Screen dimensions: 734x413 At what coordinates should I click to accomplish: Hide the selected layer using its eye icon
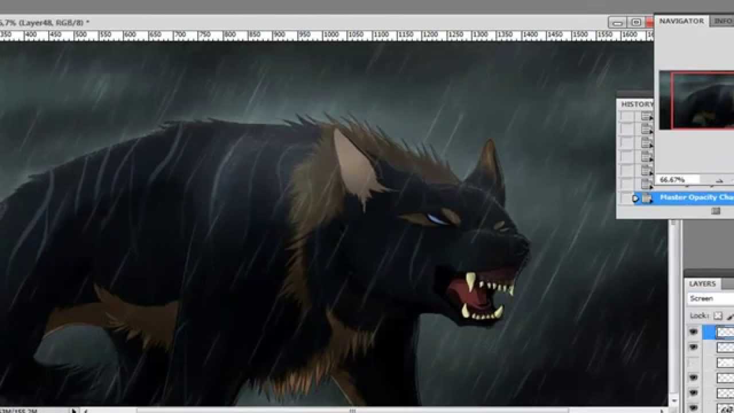[693, 332]
